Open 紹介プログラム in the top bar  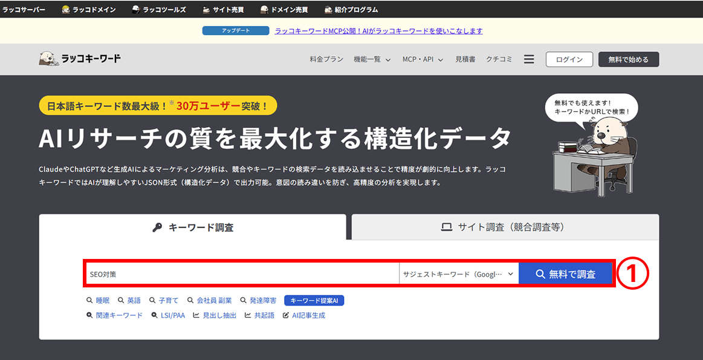tap(351, 10)
